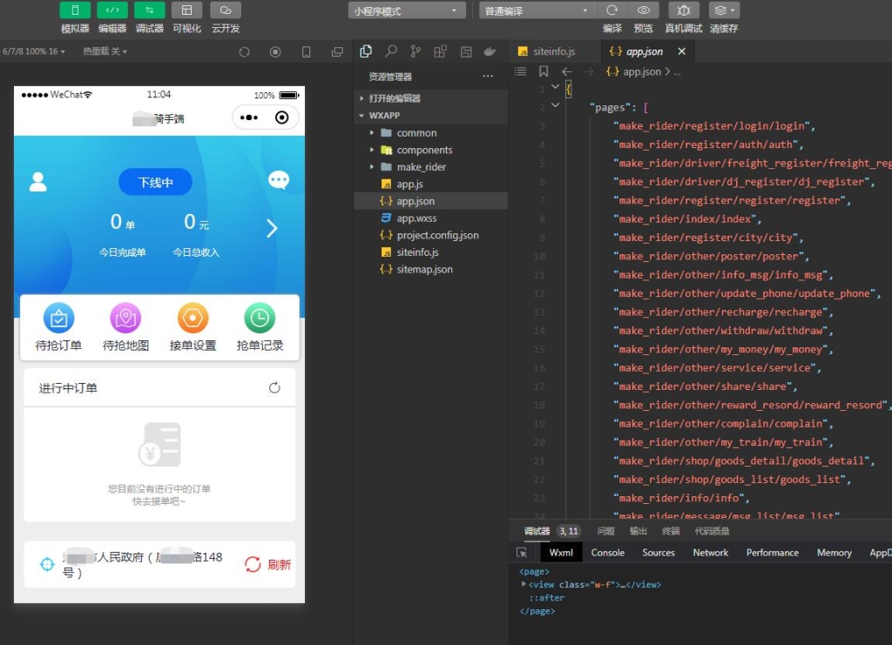Image resolution: width=892 pixels, height=645 pixels.
Task: Toggle the Simulator panel icon
Action: [x=75, y=10]
